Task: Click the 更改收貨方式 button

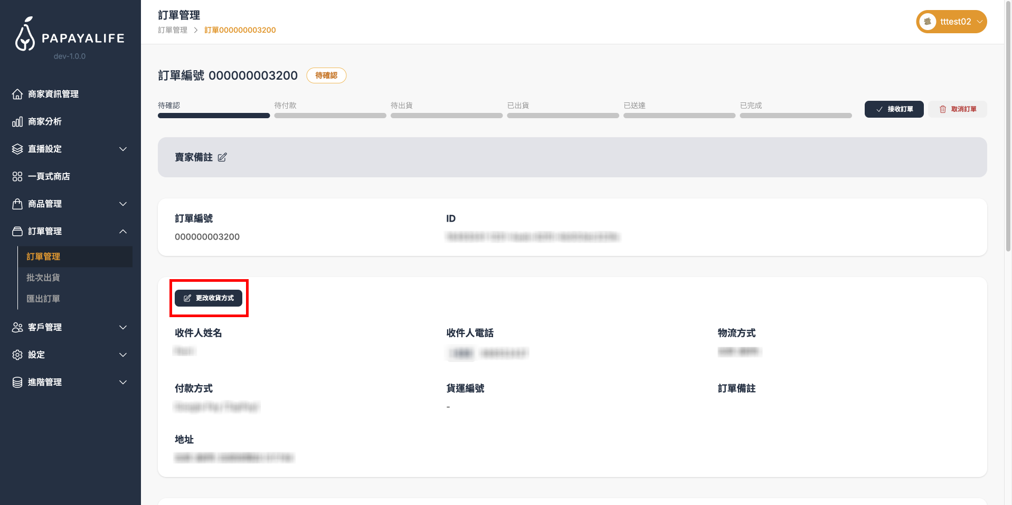Action: 209,298
